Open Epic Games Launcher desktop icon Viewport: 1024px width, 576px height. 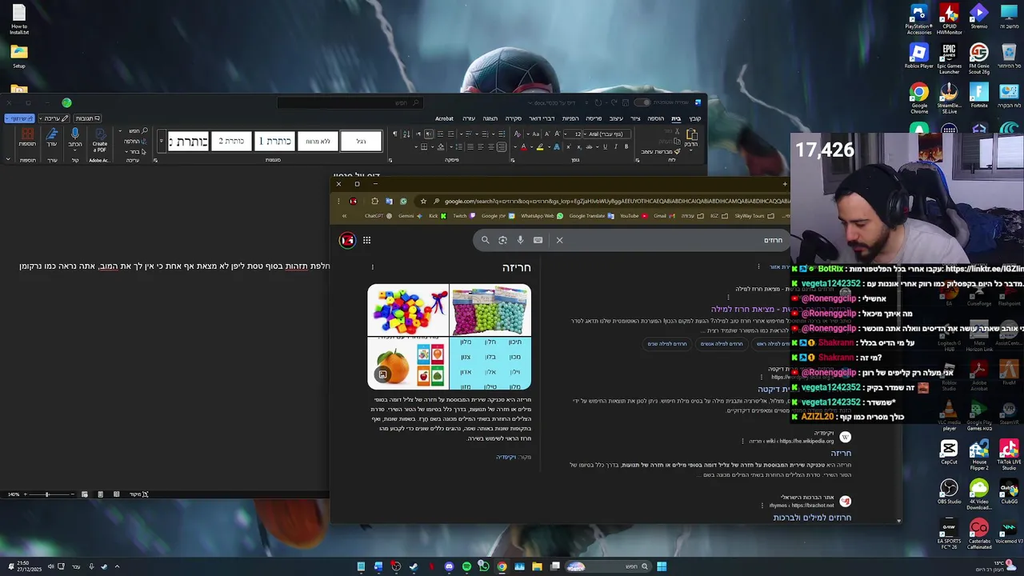pos(949,58)
